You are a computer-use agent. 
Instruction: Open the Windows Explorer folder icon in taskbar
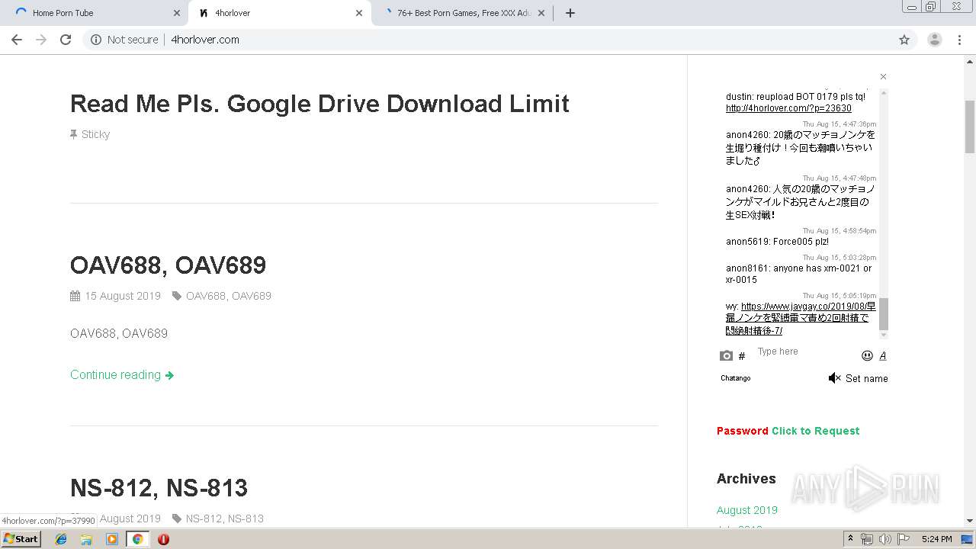[86, 539]
